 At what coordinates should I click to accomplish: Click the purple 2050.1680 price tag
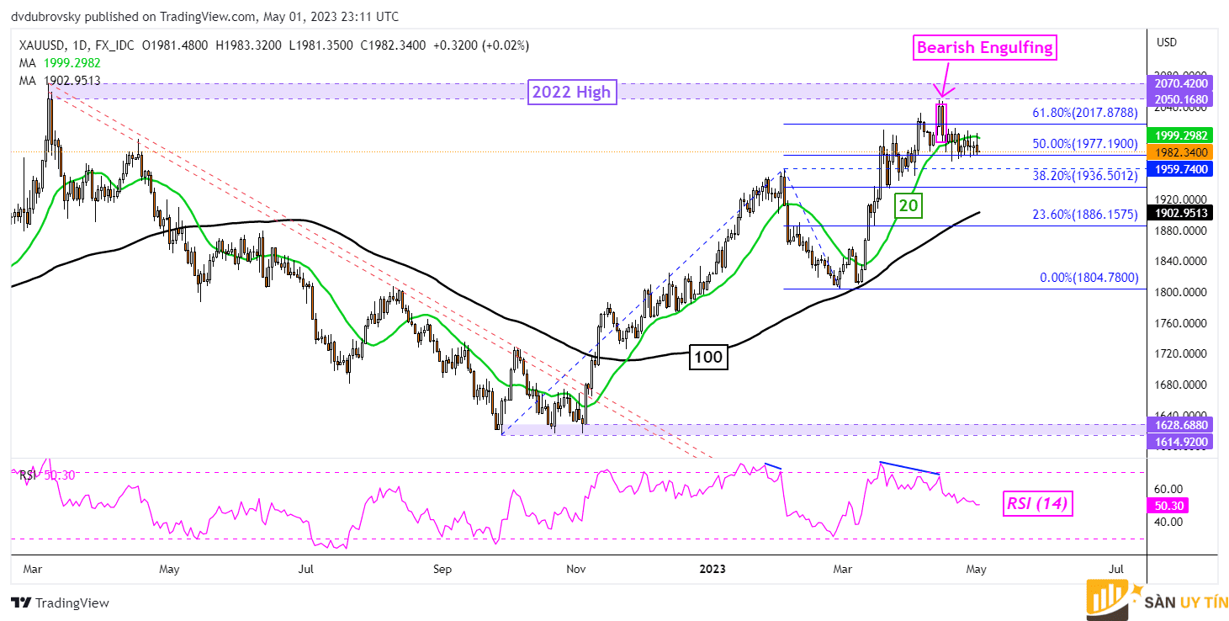pyautogui.click(x=1182, y=99)
